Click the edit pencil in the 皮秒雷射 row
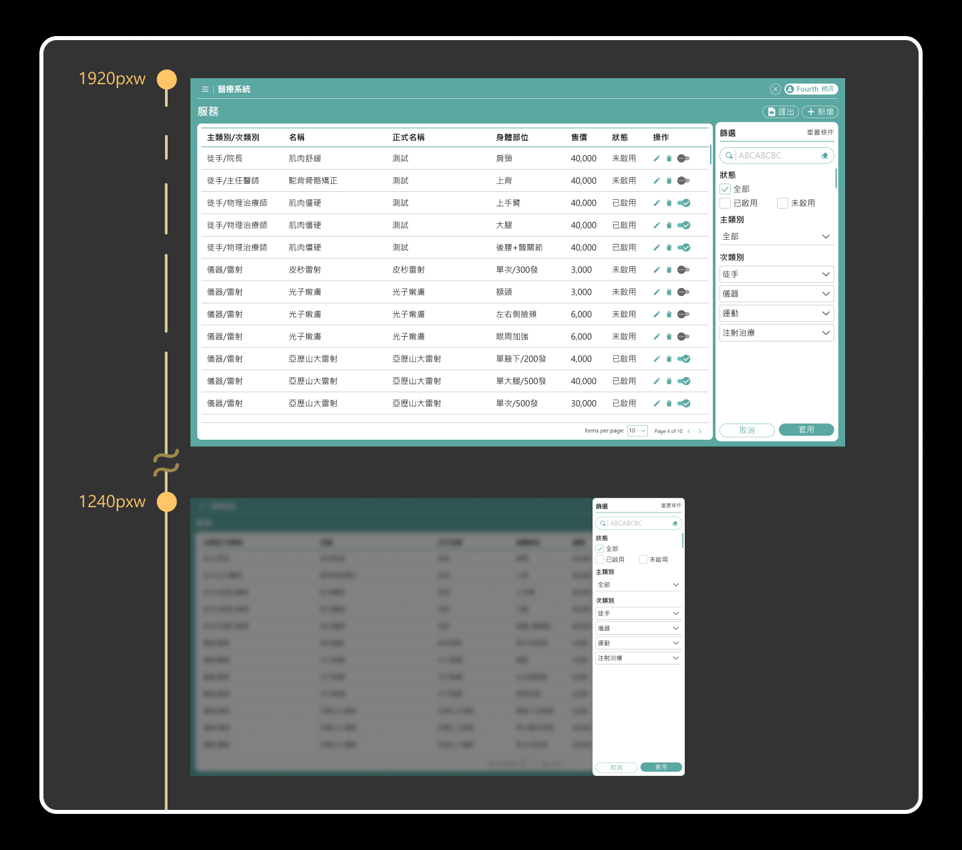This screenshot has width=962, height=850. click(657, 270)
